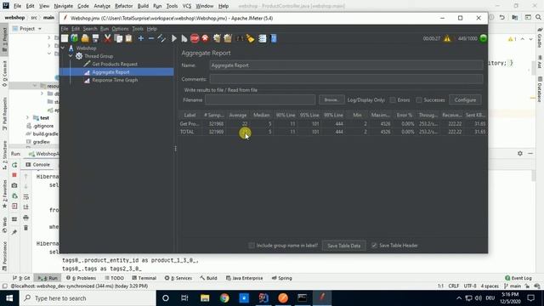Click the Save icon in JMeter toolbar
The width and height of the screenshot is (544, 306).
click(x=95, y=38)
